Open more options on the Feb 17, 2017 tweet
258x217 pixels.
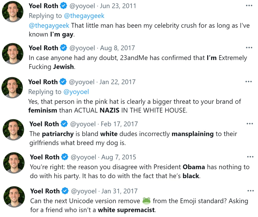point(250,124)
